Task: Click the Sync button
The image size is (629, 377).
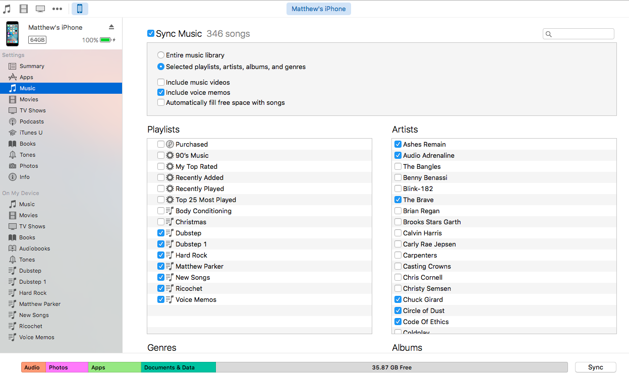Action: pos(596,367)
